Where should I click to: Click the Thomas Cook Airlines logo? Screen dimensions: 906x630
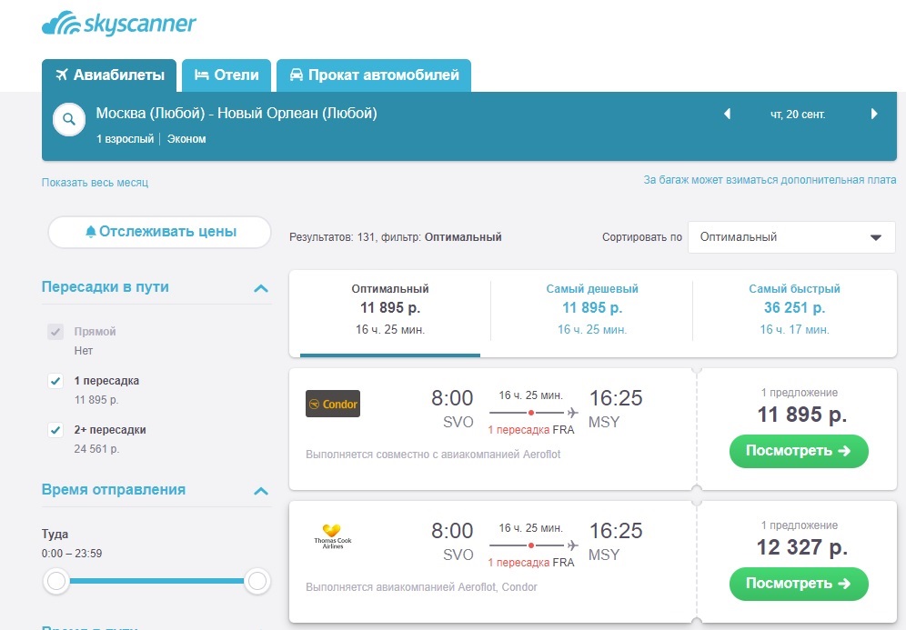pyautogui.click(x=332, y=536)
